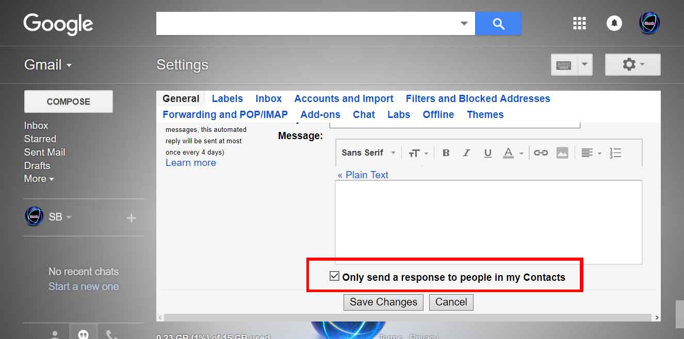
Task: Click the Save Changes button
Action: coord(383,302)
